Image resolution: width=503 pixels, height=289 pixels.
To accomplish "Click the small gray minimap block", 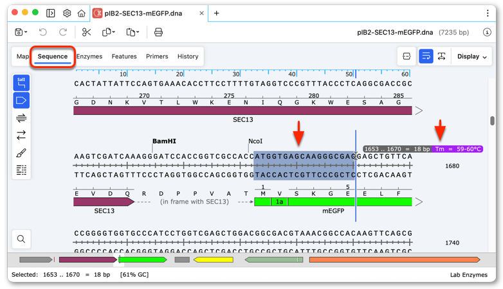I will click(182, 259).
